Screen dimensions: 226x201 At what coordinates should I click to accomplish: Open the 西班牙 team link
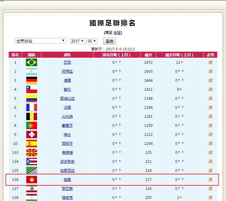click(x=67, y=144)
